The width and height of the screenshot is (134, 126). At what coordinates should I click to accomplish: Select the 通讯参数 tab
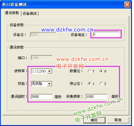tap(12, 13)
